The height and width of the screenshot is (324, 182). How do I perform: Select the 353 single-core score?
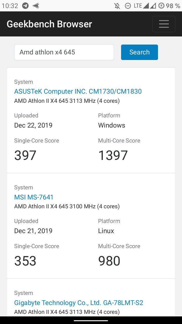point(25,261)
